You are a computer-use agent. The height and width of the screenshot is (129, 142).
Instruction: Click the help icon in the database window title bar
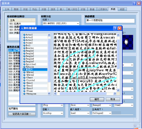[x=134, y=3]
